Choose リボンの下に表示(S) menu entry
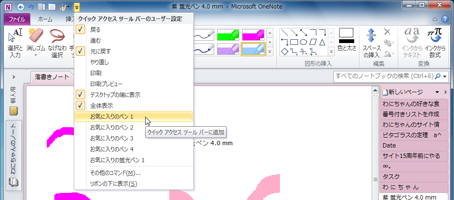454x200 pixels. pyautogui.click(x=133, y=184)
